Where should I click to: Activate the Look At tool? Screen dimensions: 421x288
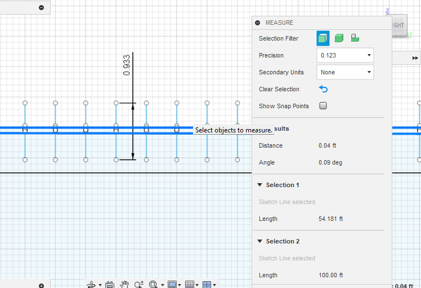click(x=110, y=285)
